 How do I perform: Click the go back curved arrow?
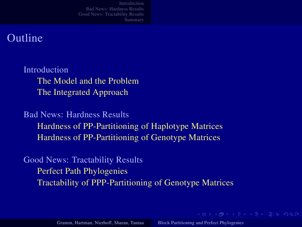pyautogui.click(x=286, y=214)
